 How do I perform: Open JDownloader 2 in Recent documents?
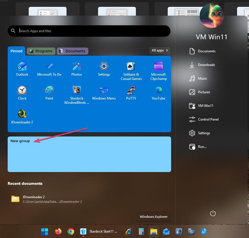[34, 199]
